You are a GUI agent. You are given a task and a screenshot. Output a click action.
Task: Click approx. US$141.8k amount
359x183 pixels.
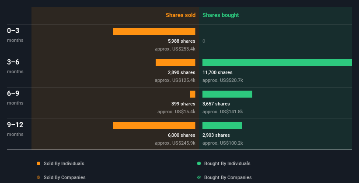coord(223,112)
